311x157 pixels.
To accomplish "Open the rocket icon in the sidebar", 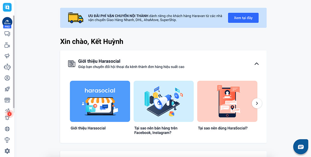I will [7, 89].
